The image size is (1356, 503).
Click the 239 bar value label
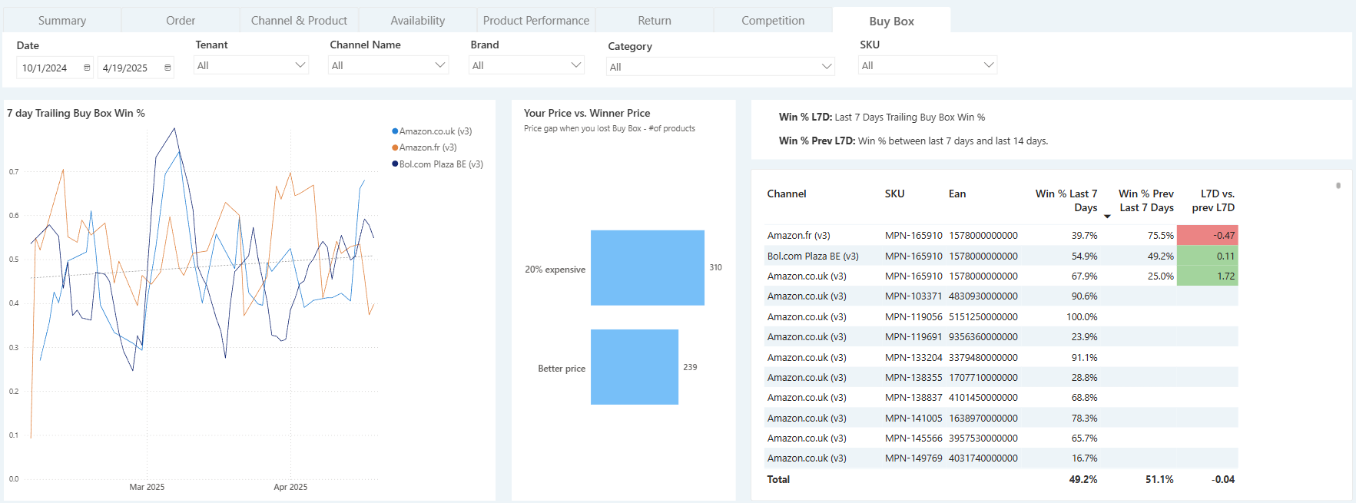[690, 367]
